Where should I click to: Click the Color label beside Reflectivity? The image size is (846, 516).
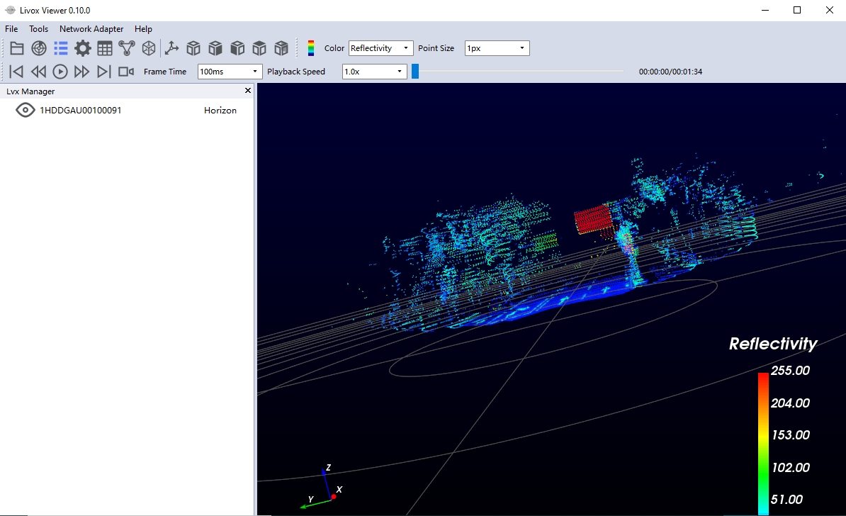click(334, 48)
